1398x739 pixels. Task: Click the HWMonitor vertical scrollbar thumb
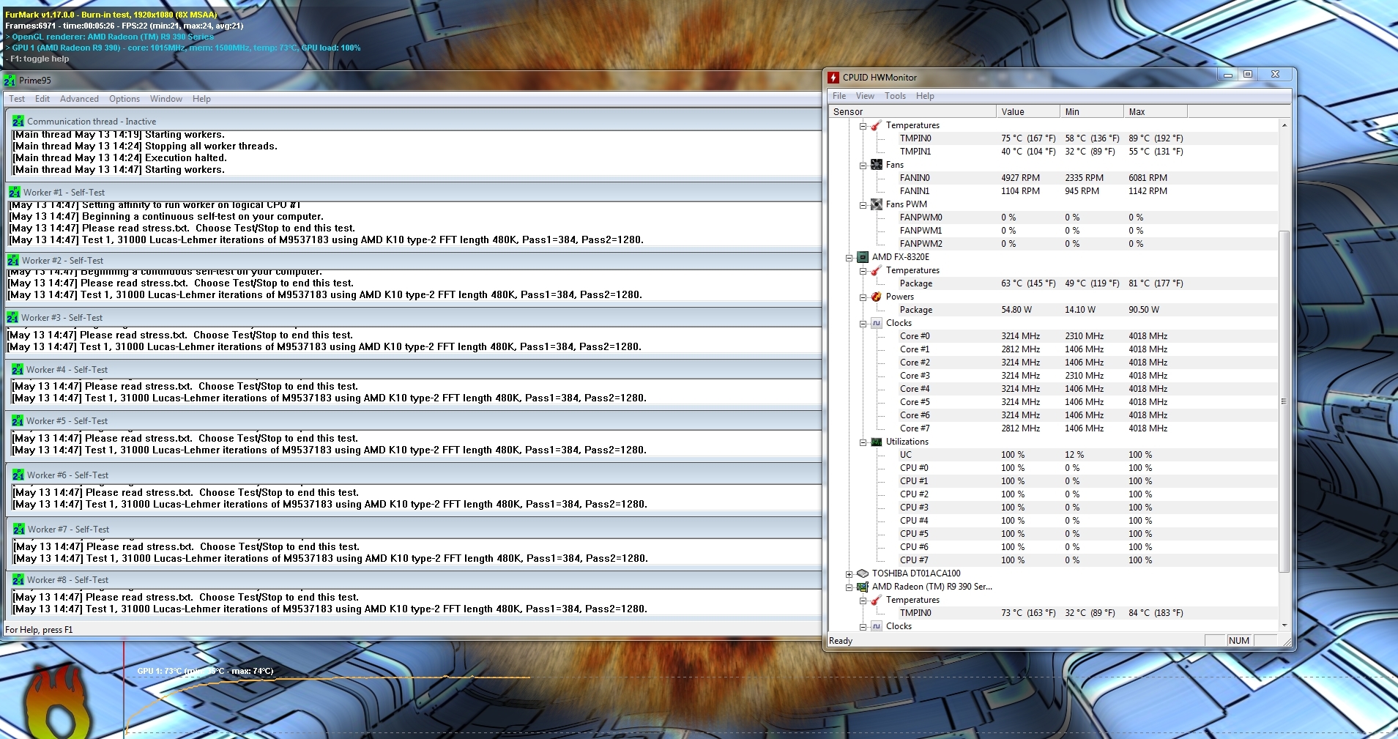pyautogui.click(x=1283, y=401)
